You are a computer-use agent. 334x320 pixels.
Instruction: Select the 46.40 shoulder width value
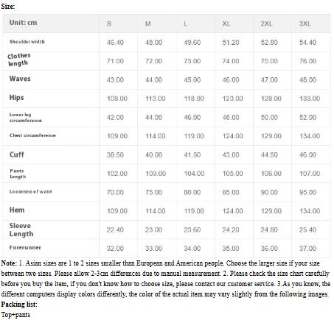pos(115,43)
